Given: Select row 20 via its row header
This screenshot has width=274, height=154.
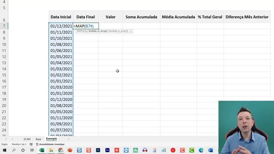Looking at the screenshot, I should coord(4,106).
